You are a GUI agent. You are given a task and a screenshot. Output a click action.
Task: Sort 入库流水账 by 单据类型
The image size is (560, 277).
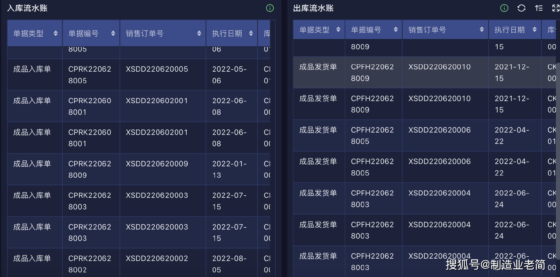click(56, 33)
